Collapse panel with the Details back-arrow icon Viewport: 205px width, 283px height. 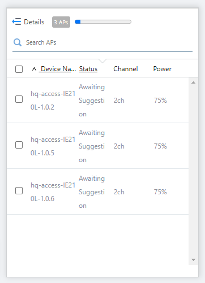pyautogui.click(x=16, y=21)
